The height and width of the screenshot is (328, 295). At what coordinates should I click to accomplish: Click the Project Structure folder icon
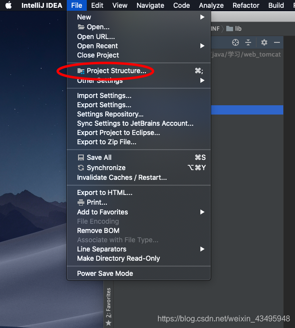tap(81, 71)
